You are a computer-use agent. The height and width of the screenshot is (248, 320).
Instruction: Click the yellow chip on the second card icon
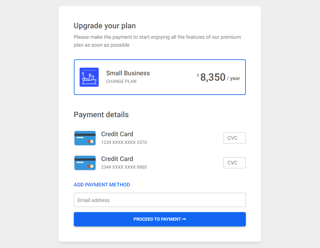coord(91,166)
